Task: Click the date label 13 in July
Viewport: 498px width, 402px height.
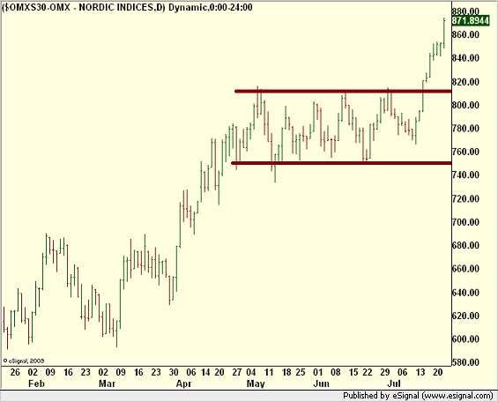Action: click(x=420, y=372)
